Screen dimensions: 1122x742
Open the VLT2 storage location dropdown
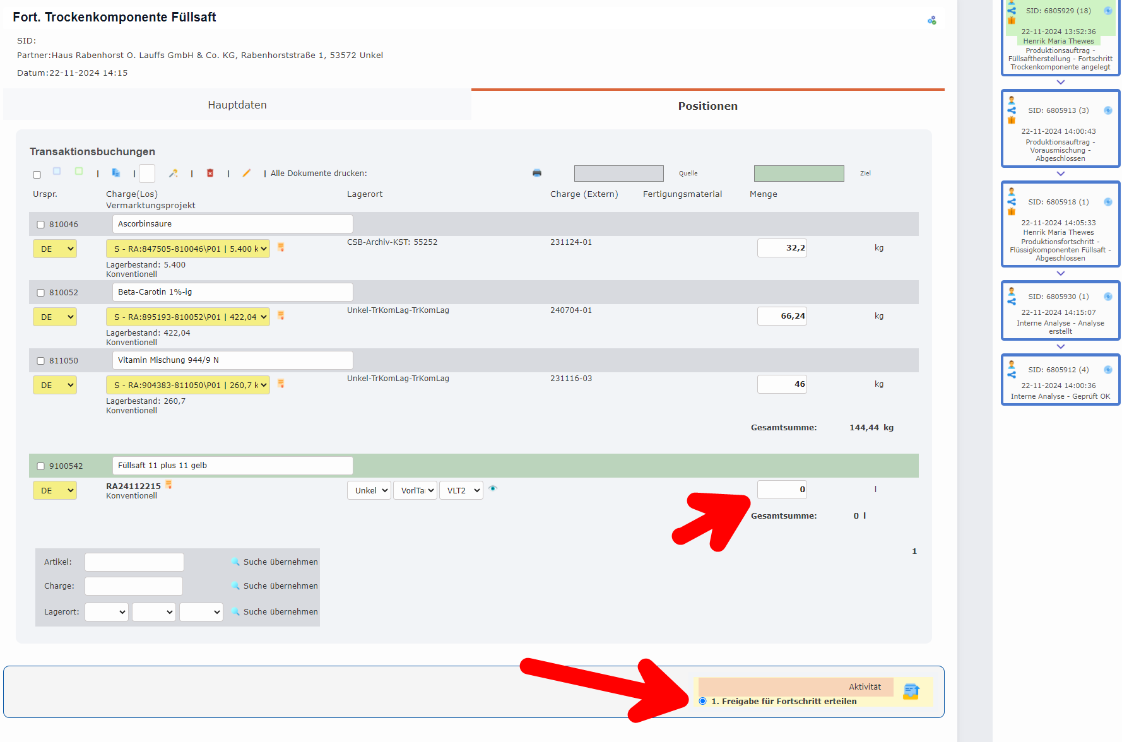461,490
